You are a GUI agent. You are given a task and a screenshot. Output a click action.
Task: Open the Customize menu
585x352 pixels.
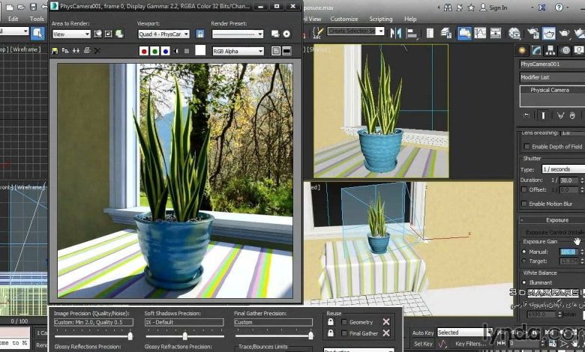click(x=344, y=19)
